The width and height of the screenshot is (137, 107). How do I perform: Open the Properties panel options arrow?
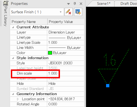click(68, 4)
